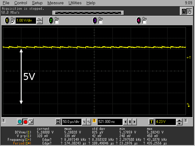Select the graphical interface square-wave icon

click(x=184, y=11)
